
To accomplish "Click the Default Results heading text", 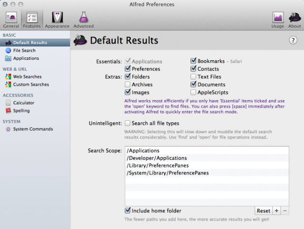I will click(124, 40).
